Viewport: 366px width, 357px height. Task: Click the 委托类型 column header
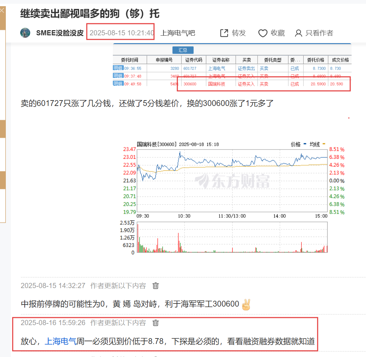coord(273,60)
